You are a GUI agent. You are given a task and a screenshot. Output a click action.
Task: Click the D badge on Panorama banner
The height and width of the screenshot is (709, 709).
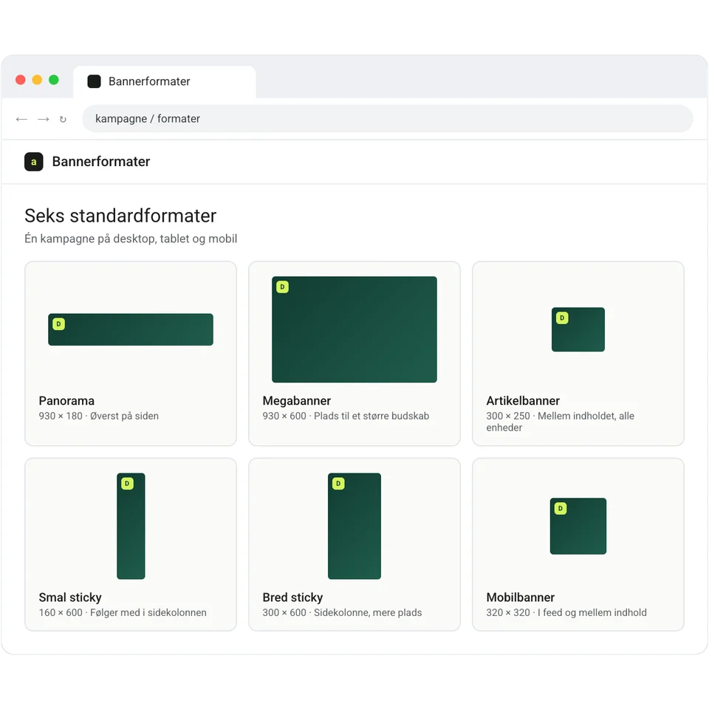(59, 323)
